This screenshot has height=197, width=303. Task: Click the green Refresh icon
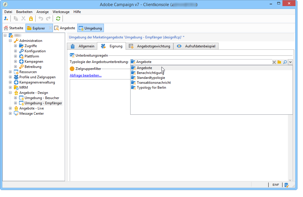(x=58, y=18)
